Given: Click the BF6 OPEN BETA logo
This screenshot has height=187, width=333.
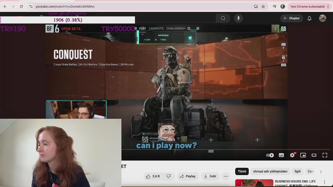Looking at the screenshot, I should pyautogui.click(x=63, y=29).
